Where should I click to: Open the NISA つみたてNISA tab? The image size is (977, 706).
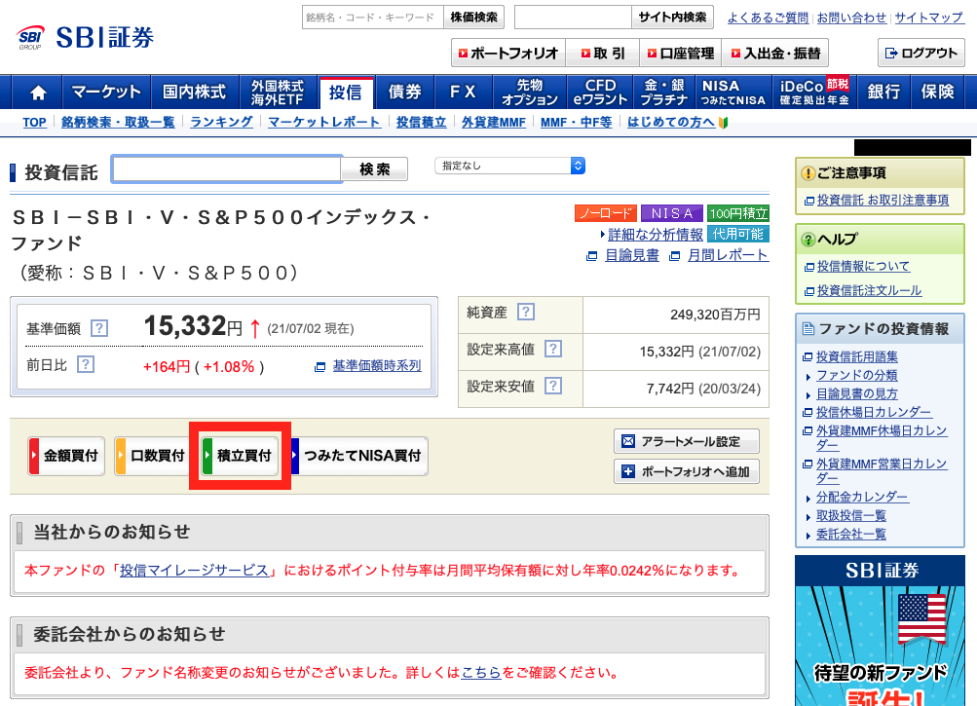[x=733, y=93]
